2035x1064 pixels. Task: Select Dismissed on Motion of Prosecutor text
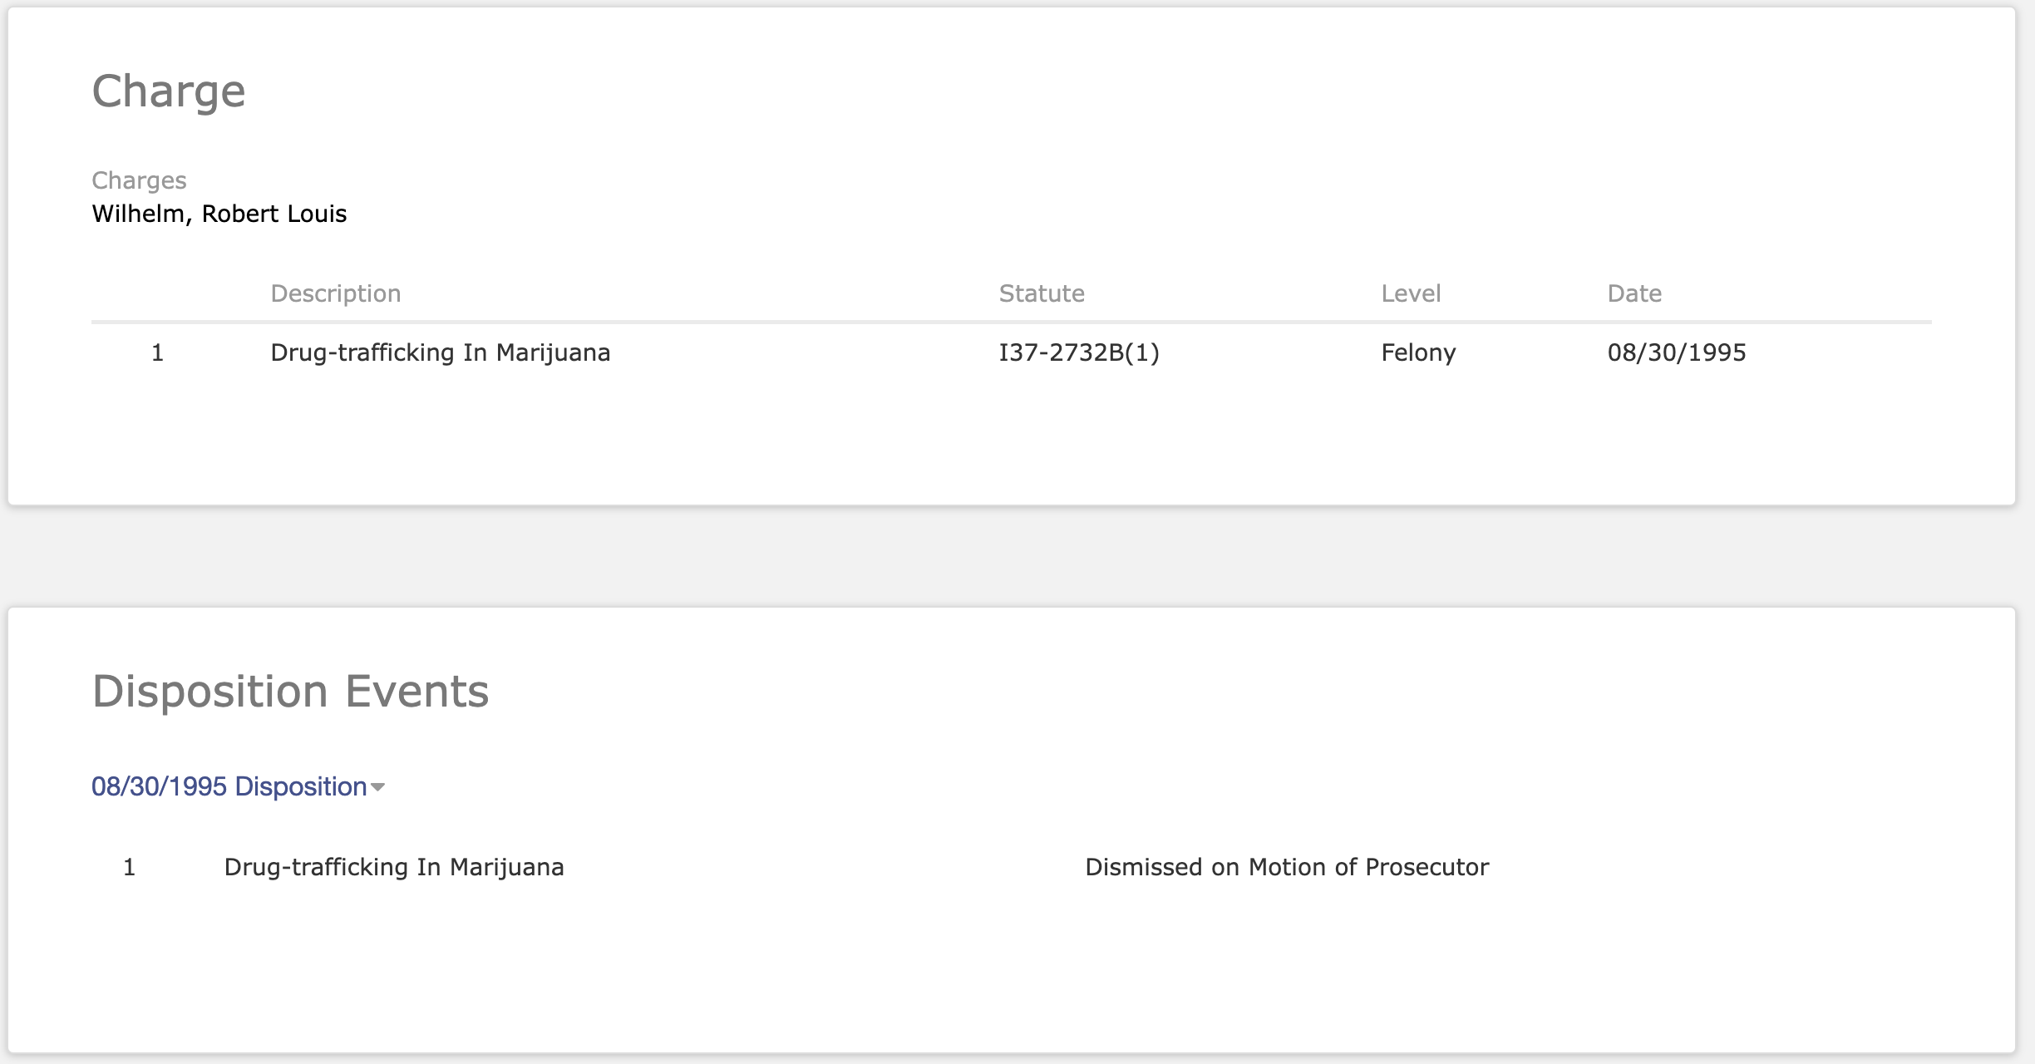click(x=1287, y=867)
